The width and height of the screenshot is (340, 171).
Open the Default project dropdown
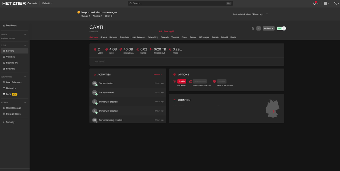[x=47, y=3]
